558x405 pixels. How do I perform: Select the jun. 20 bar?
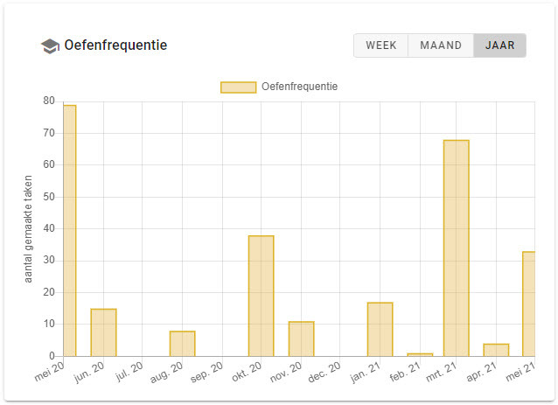[x=103, y=332]
